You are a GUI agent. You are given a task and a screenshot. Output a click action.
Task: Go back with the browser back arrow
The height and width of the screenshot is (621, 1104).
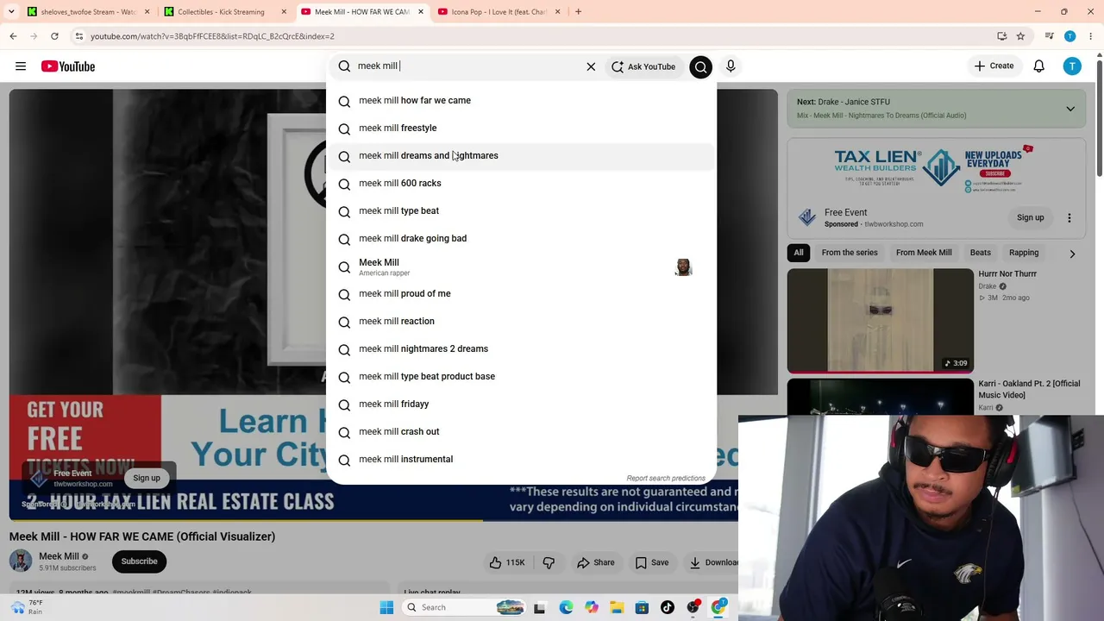13,36
